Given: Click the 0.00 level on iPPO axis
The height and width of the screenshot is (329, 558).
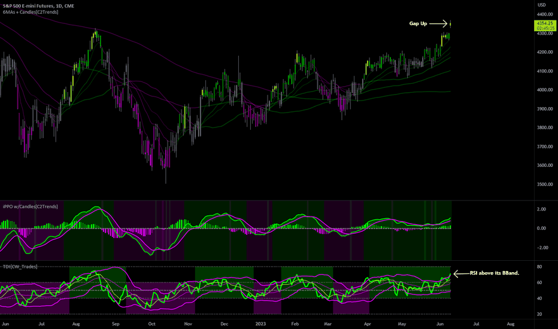Looking at the screenshot, I should coord(541,229).
